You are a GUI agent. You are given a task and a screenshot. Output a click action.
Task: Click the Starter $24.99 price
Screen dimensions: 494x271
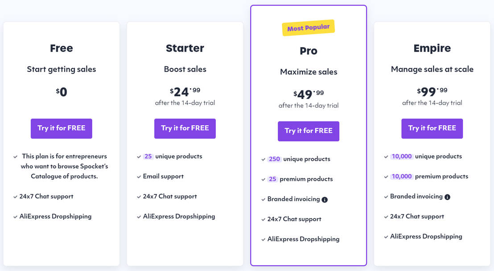(185, 92)
